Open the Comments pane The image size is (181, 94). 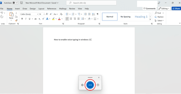point(150,9)
